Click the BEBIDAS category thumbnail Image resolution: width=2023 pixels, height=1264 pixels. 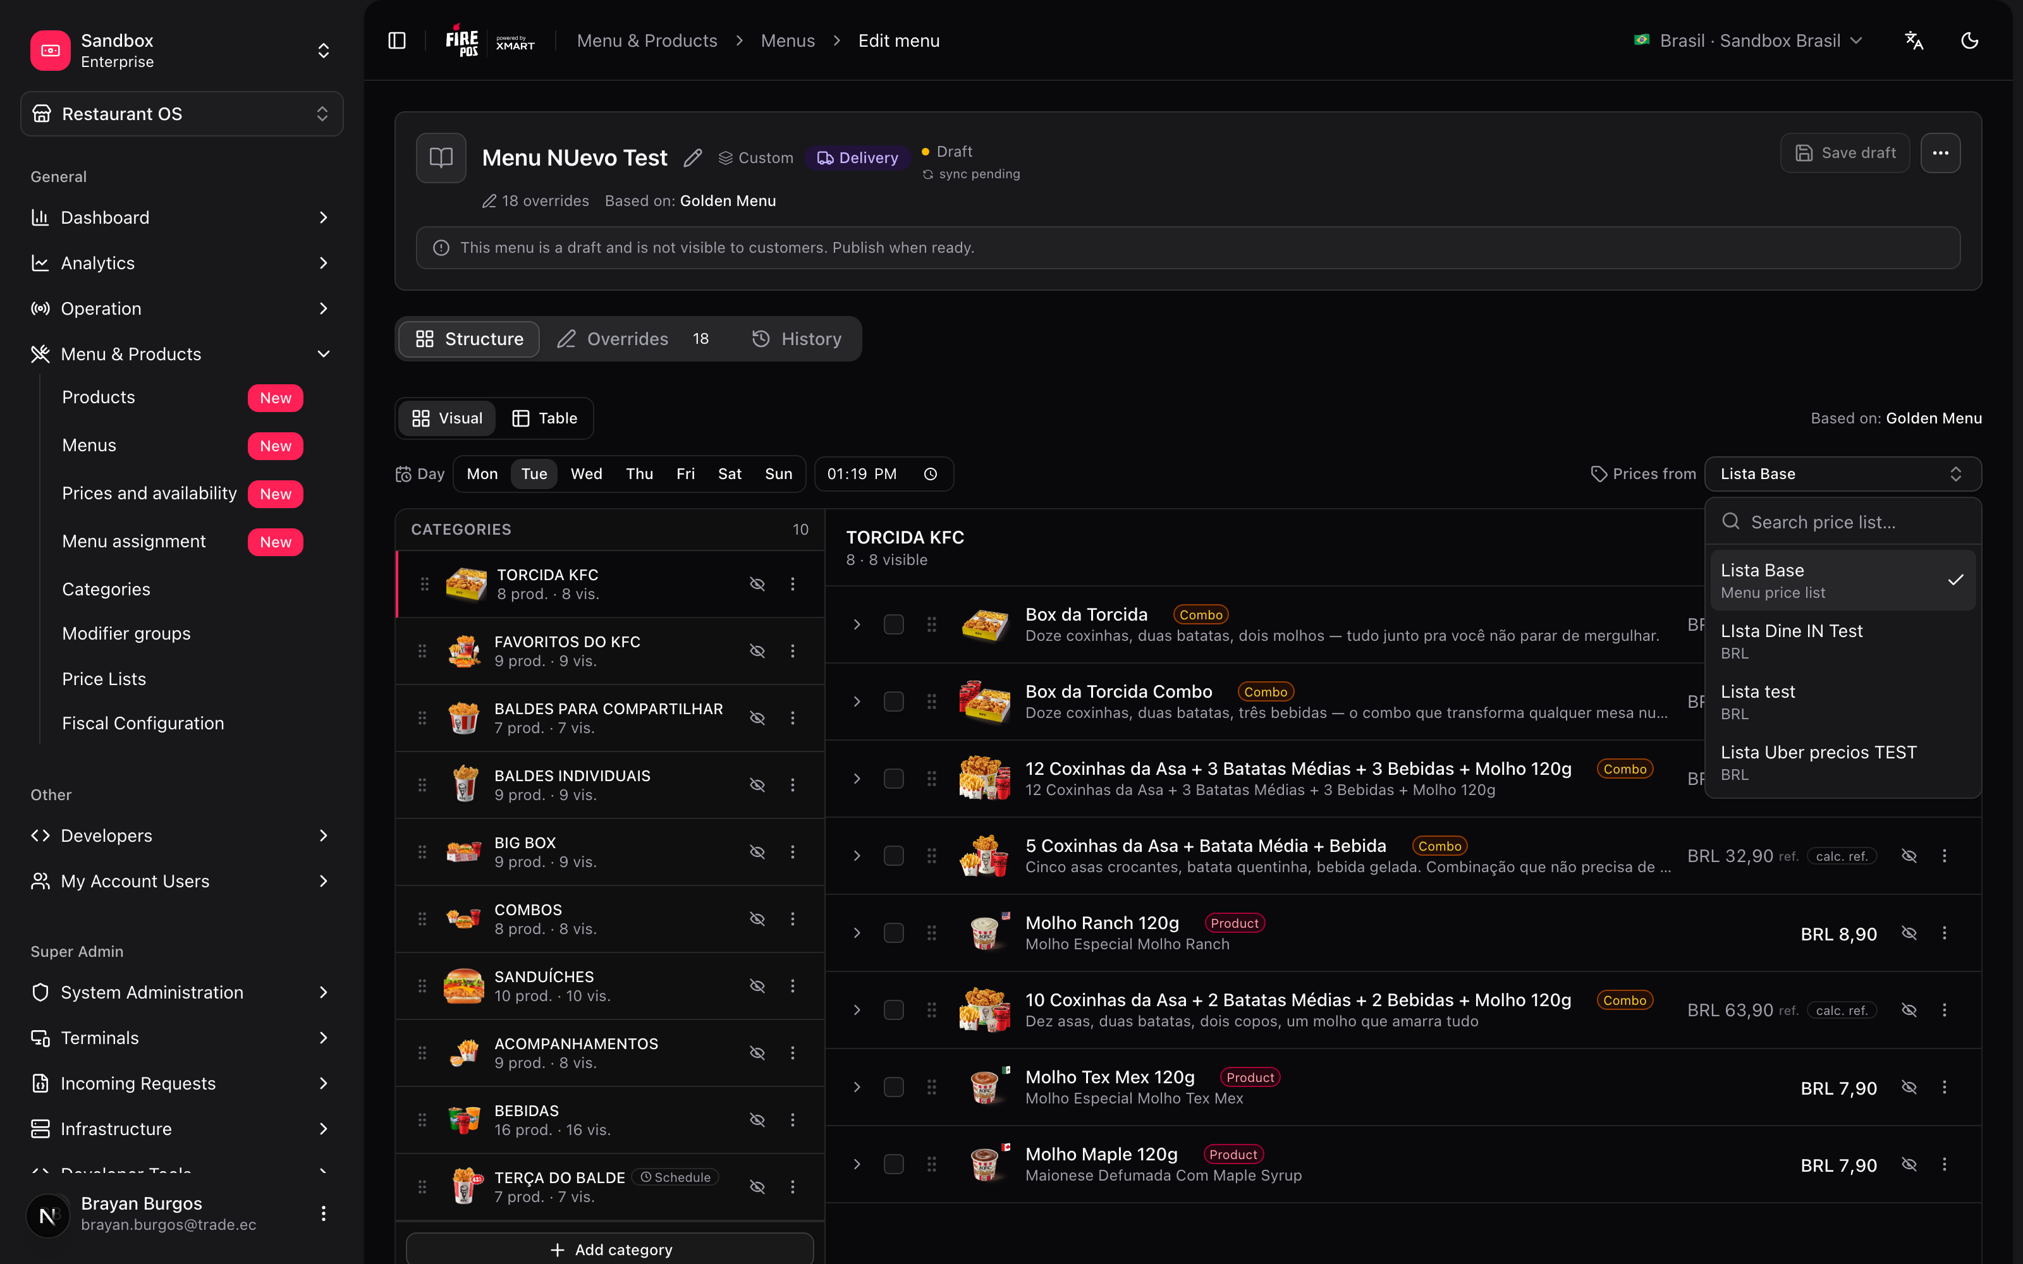(464, 1119)
